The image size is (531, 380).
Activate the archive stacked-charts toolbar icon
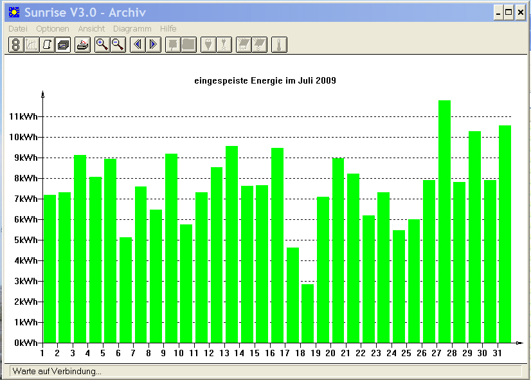click(x=63, y=45)
